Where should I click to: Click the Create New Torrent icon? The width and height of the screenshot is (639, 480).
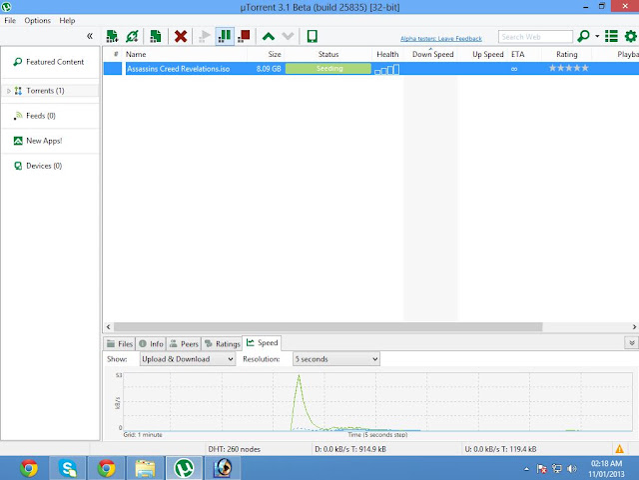click(x=156, y=36)
